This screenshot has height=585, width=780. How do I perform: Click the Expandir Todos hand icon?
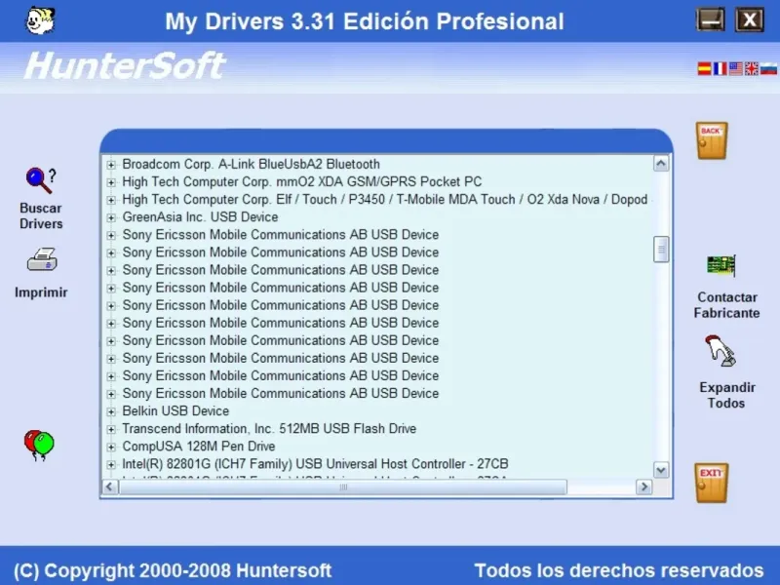point(721,351)
